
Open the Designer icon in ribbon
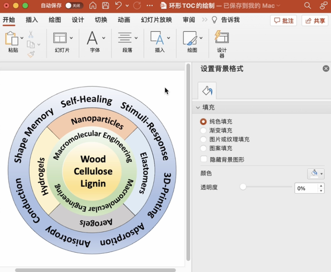coord(222,37)
